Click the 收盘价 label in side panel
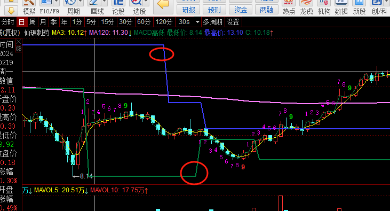The image size is (390, 211). coord(8,153)
